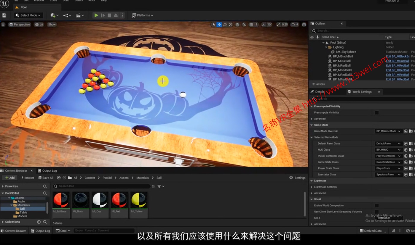Image resolution: width=415 pixels, height=245 pixels.
Task: Toggle the Enable World Composition checkbox
Action: [x=377, y=205]
